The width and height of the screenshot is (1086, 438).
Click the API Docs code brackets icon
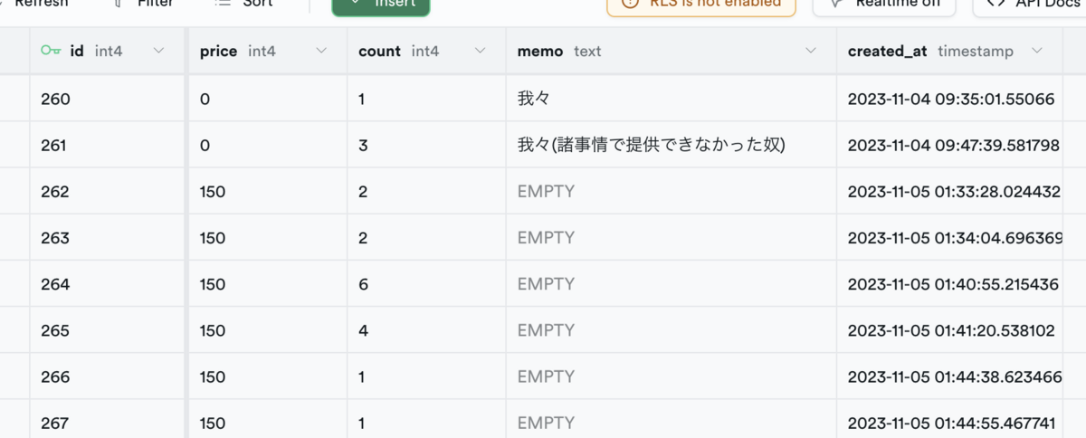[995, 3]
